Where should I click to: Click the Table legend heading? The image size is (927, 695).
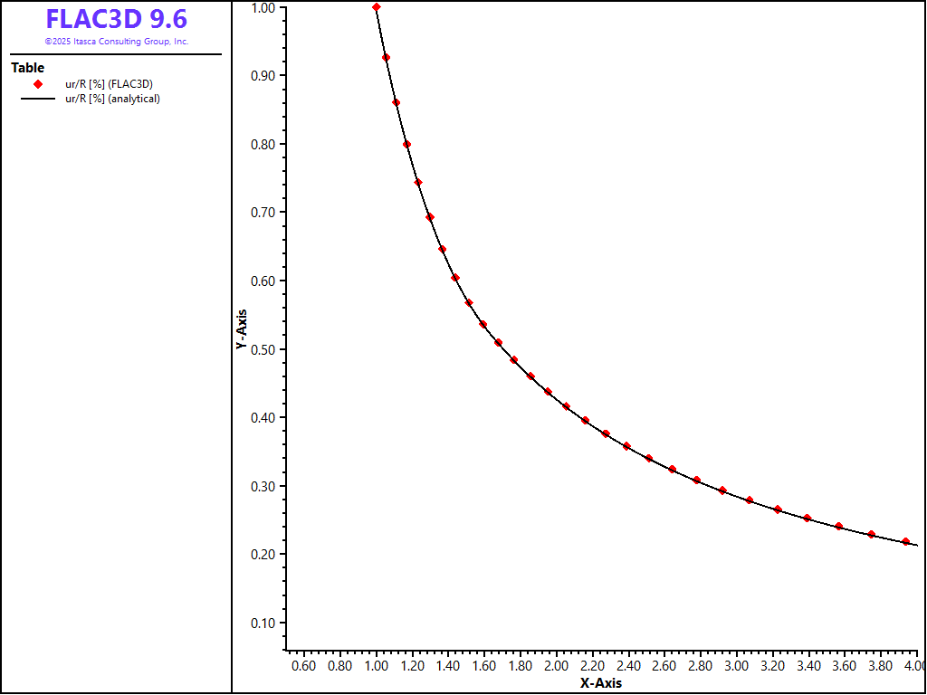[x=27, y=68]
